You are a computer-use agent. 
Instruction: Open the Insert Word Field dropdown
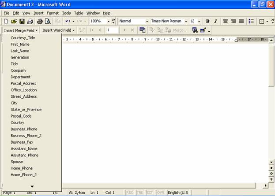point(58,30)
